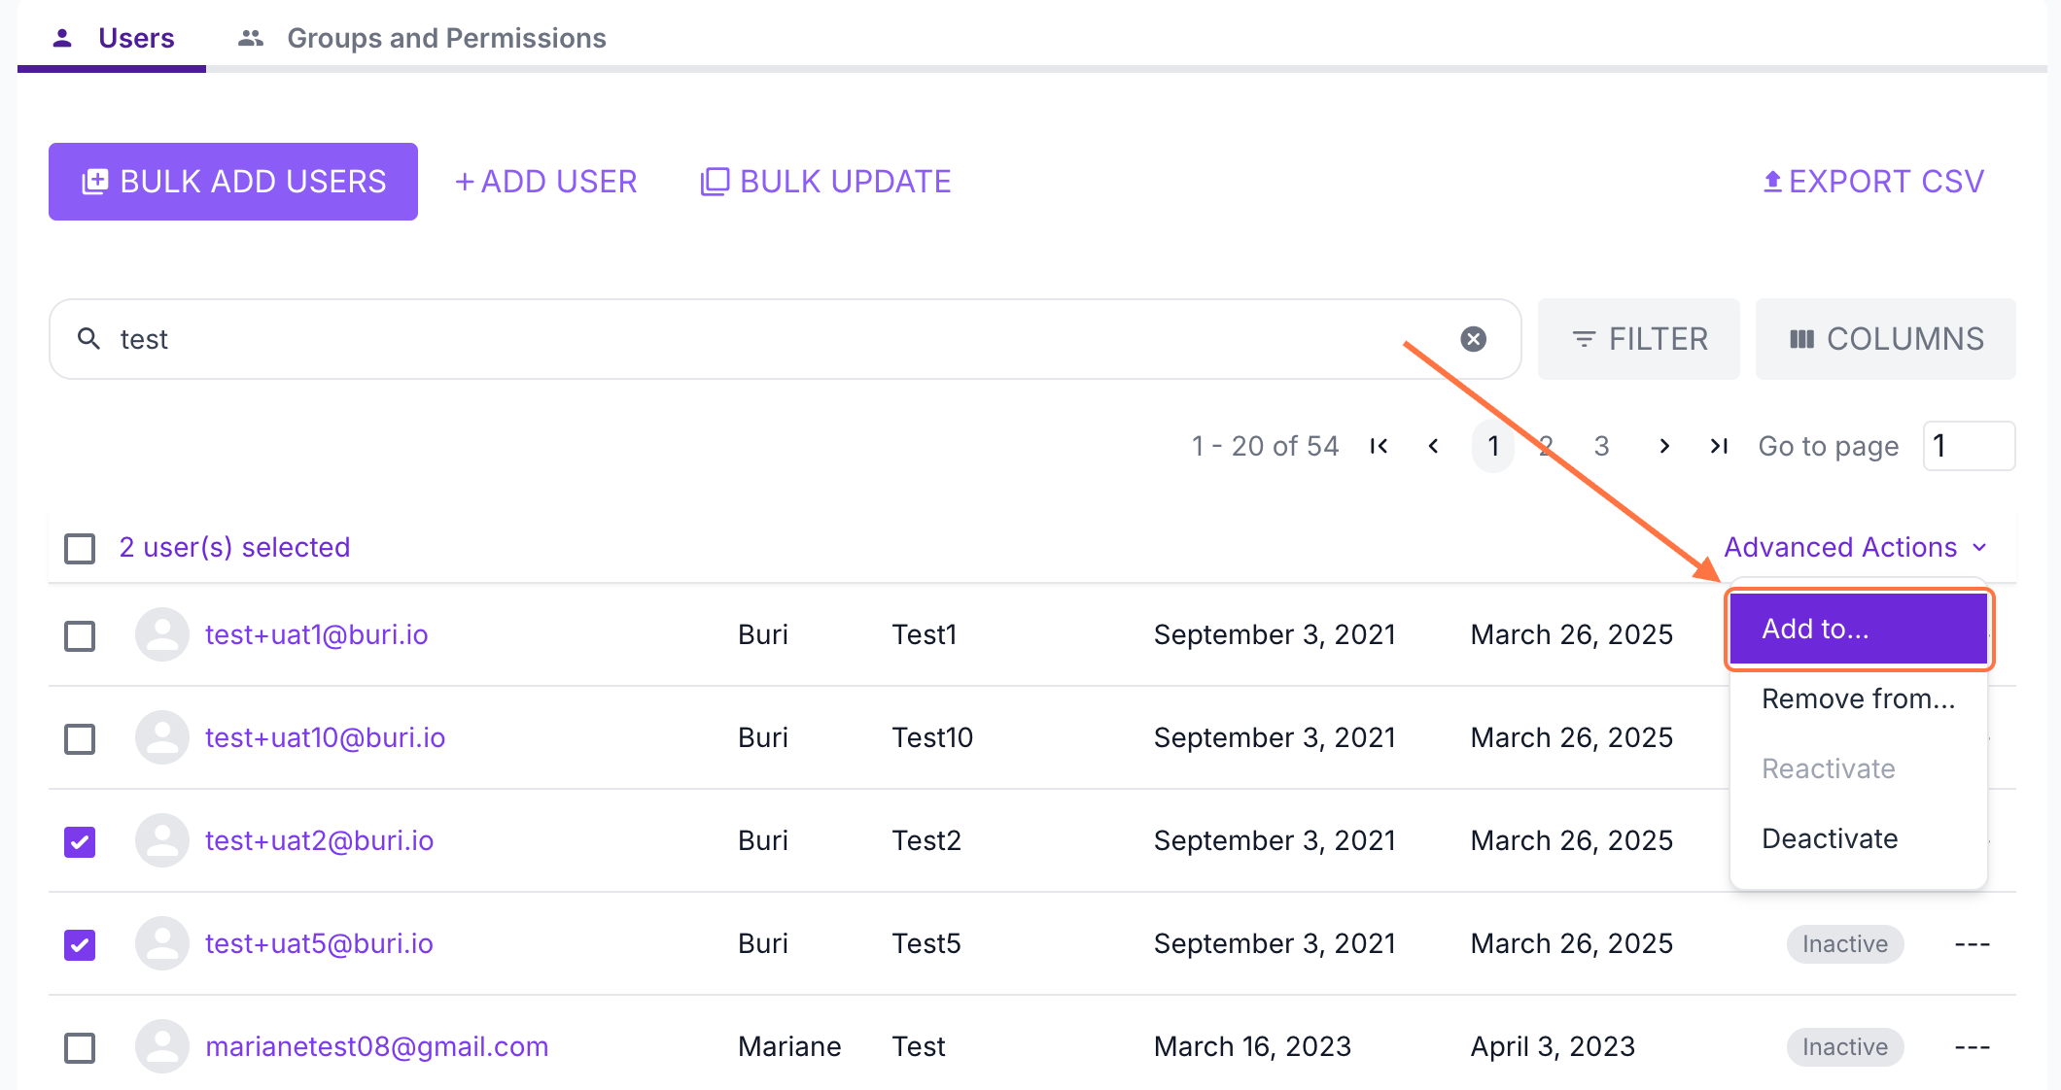Click the avatar icon for test+uat1@buri.io
This screenshot has width=2061, height=1090.
coord(162,634)
